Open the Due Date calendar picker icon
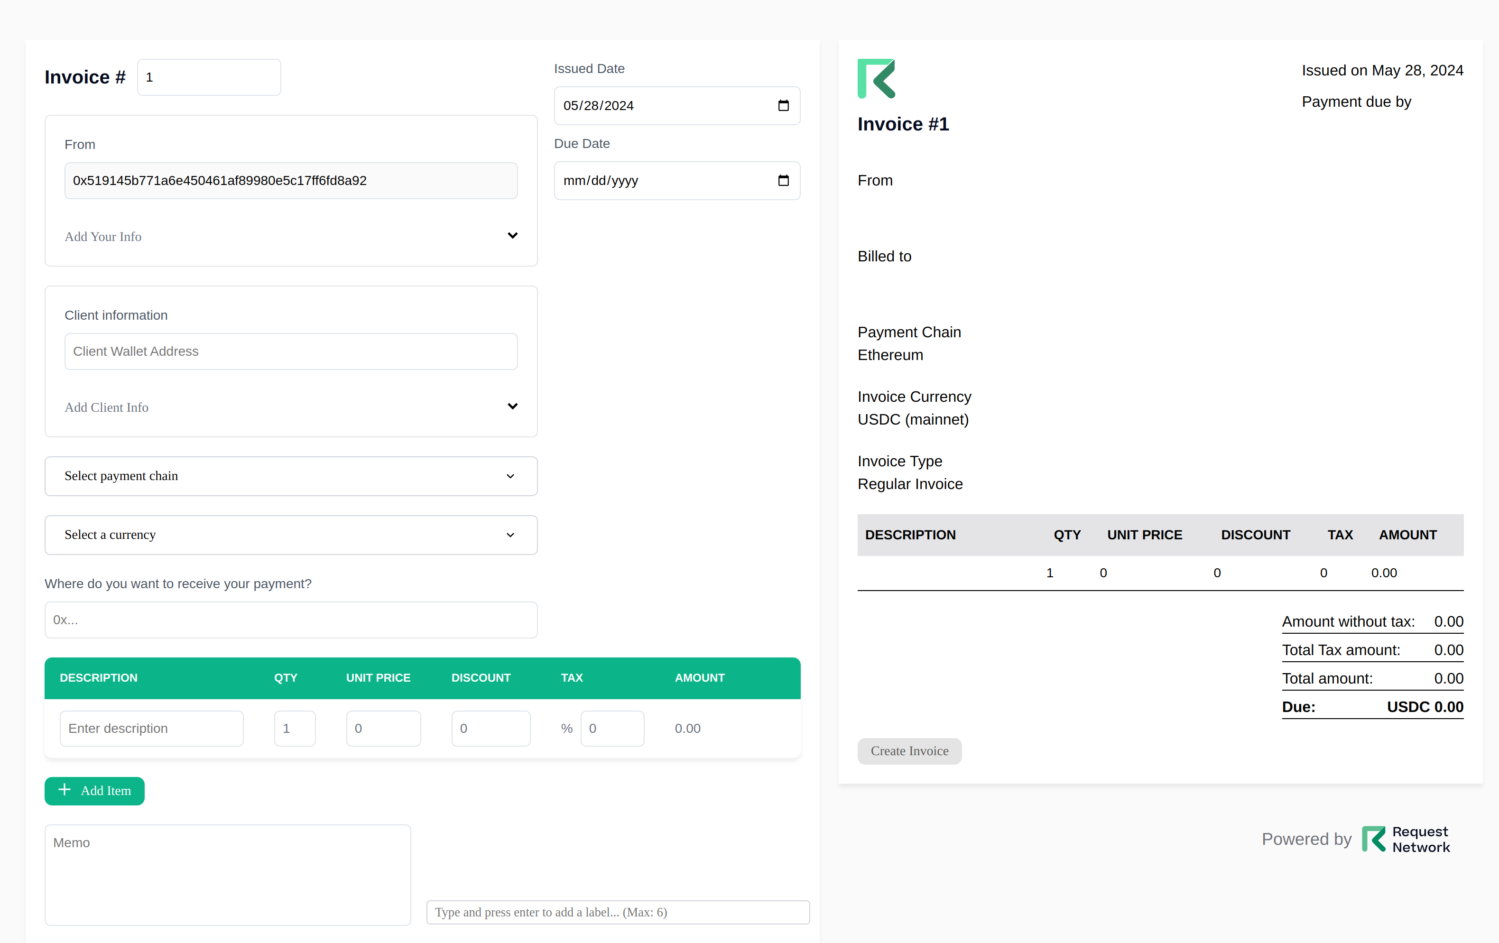This screenshot has width=1499, height=943. click(x=783, y=181)
